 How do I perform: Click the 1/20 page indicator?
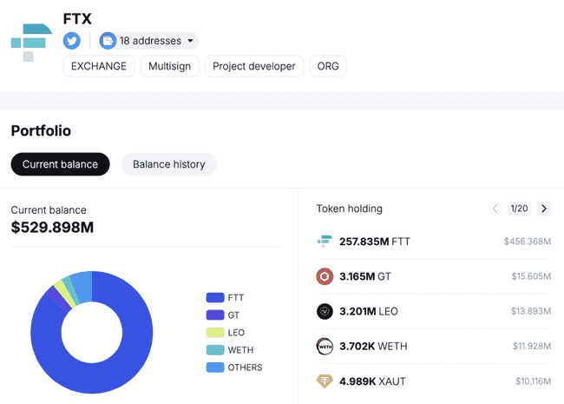pyautogui.click(x=520, y=209)
